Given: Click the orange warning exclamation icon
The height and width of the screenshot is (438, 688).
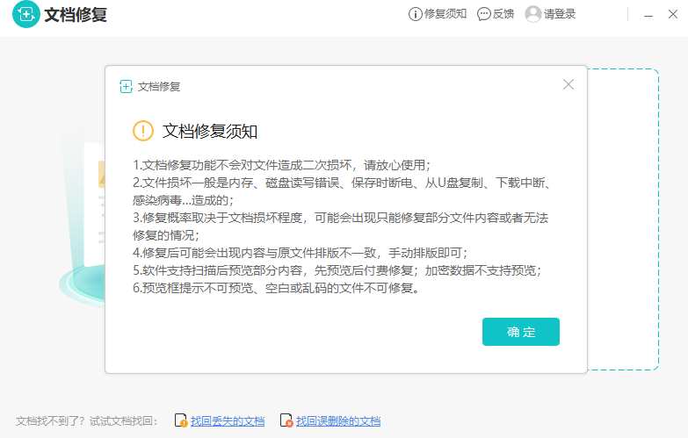Looking at the screenshot, I should (143, 131).
